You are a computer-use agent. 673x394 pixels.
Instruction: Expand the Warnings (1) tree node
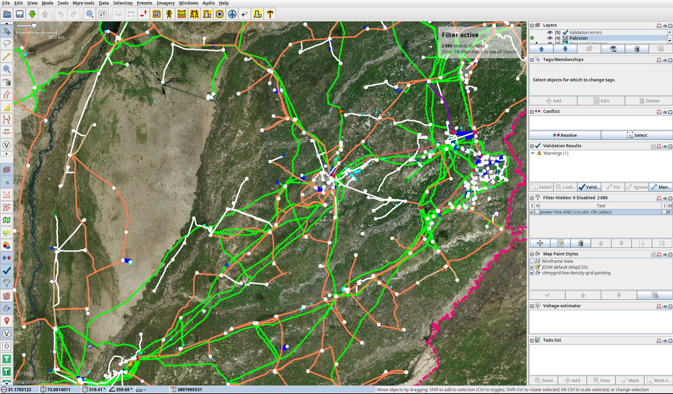point(533,153)
